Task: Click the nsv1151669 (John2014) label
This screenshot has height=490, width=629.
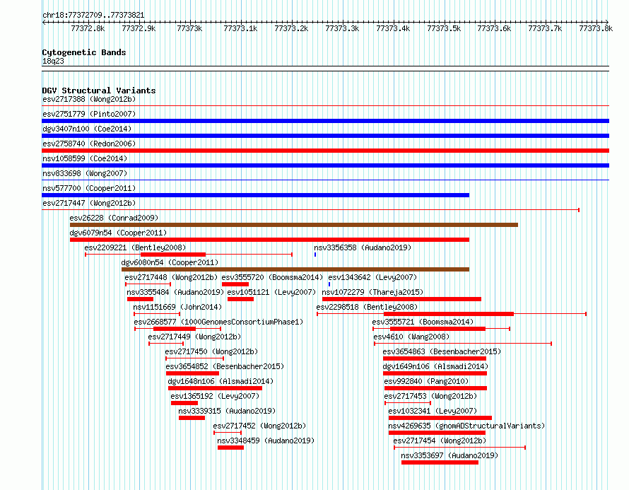Action: click(x=177, y=307)
